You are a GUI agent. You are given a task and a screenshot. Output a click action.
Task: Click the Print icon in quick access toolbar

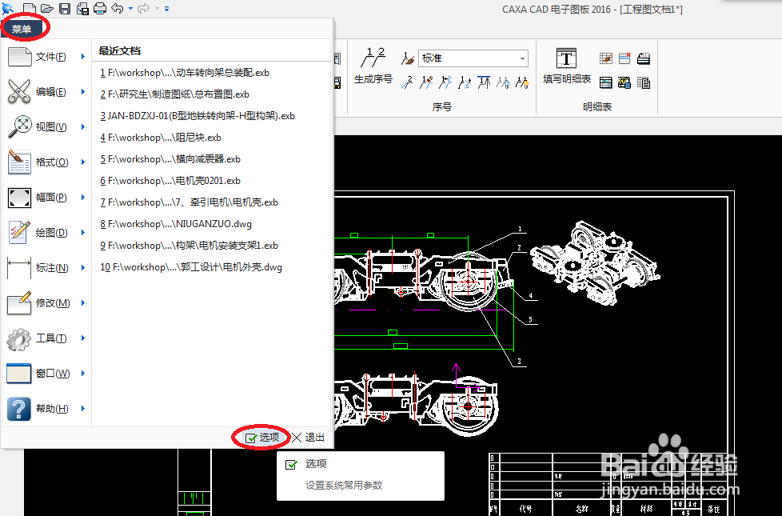click(100, 9)
